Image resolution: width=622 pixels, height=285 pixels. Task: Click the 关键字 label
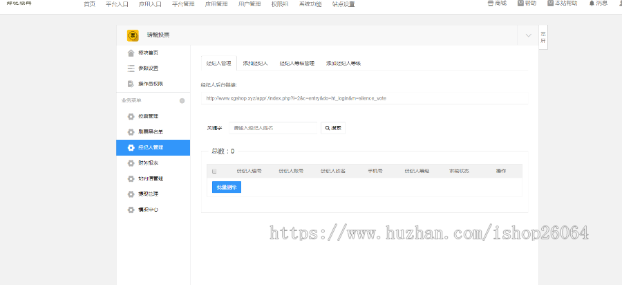pos(215,128)
